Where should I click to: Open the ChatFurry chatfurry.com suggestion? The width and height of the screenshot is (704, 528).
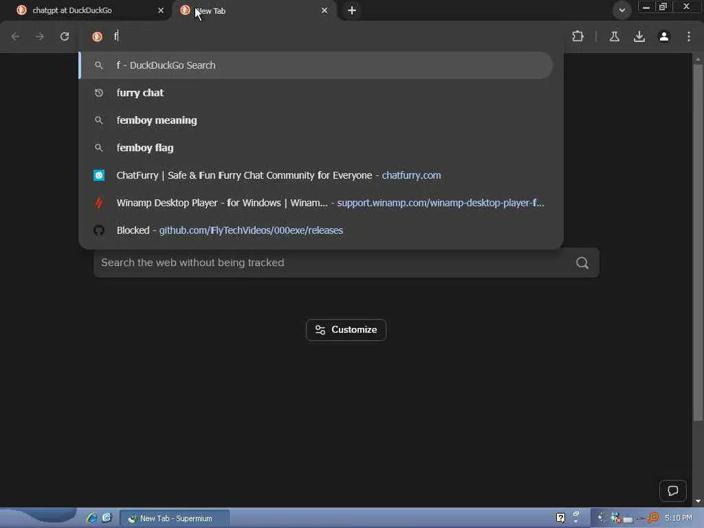pyautogui.click(x=316, y=175)
